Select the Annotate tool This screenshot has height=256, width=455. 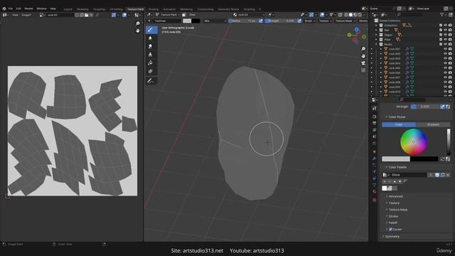(x=150, y=81)
